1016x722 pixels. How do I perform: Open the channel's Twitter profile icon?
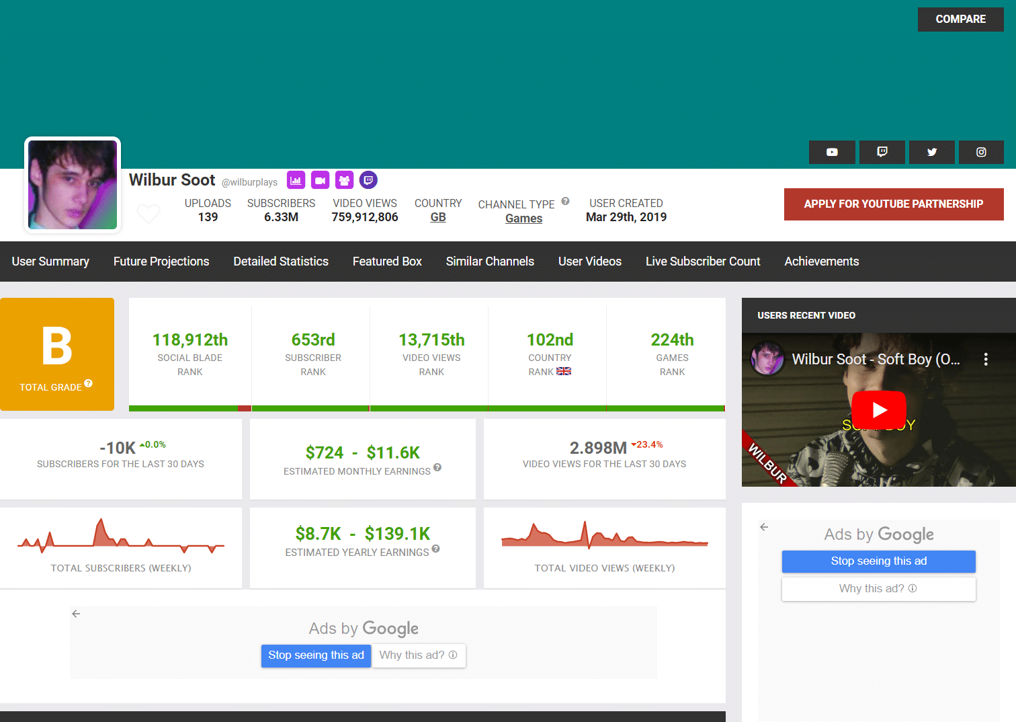[931, 152]
